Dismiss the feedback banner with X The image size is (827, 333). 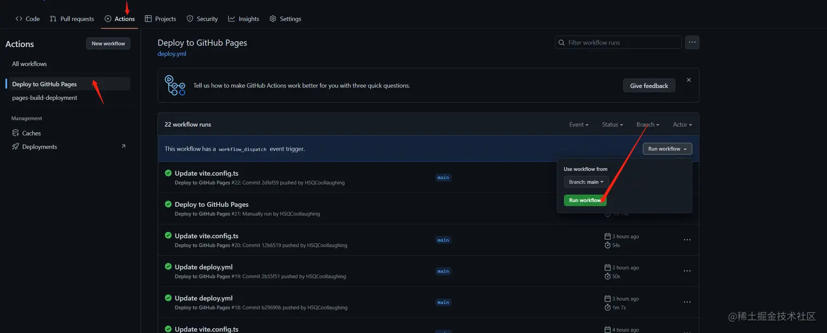(689, 80)
